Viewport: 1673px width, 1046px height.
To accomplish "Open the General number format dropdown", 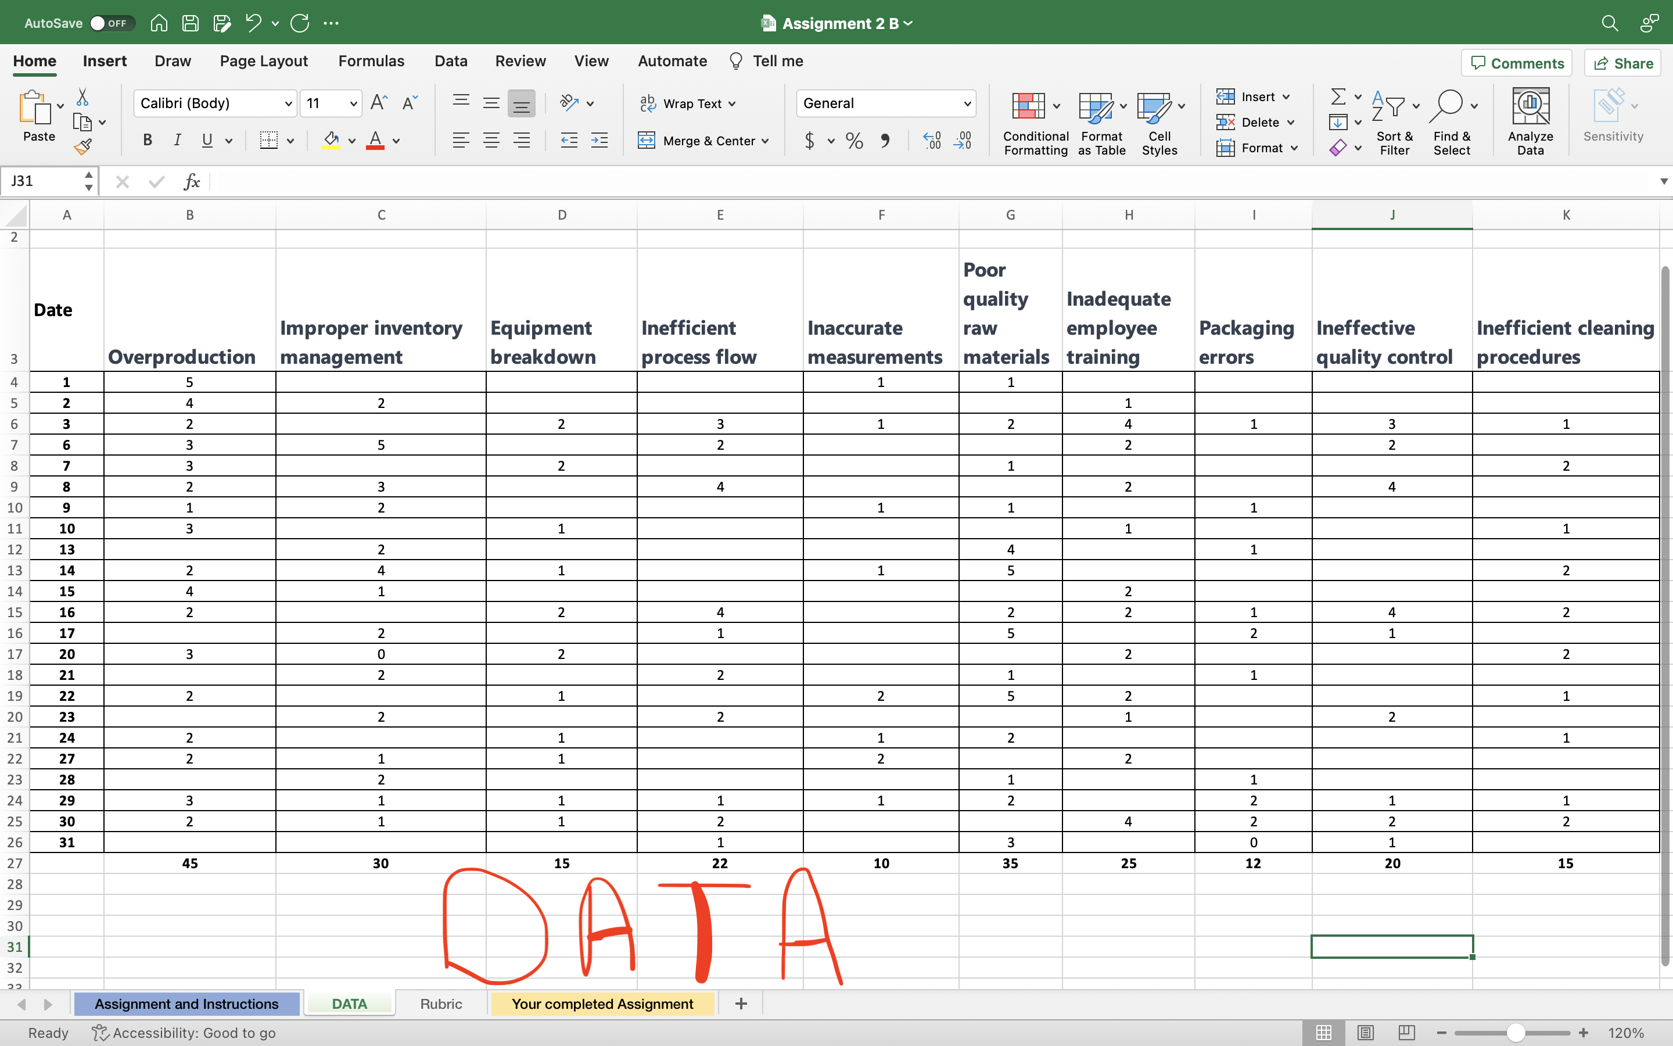I will (967, 103).
